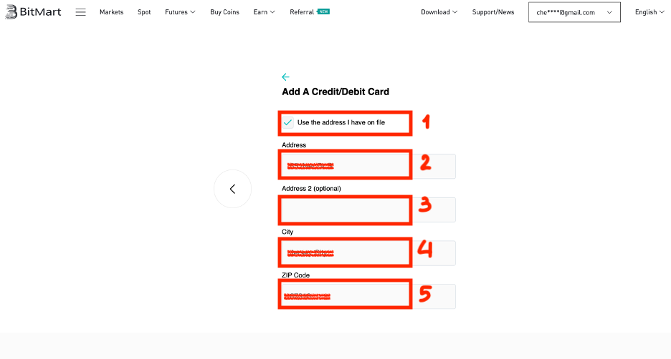Click the BitMart logo icon
671x359 pixels.
tap(11, 12)
